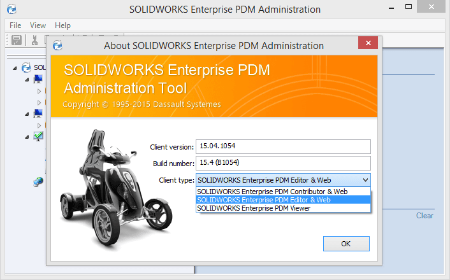Click the "Client version:" label
This screenshot has width=450, height=280.
click(x=172, y=147)
